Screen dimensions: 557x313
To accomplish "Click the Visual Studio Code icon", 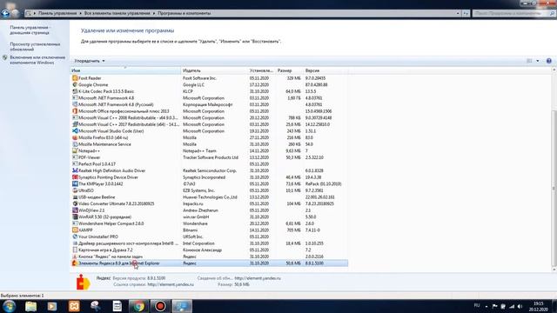I will tap(75, 131).
